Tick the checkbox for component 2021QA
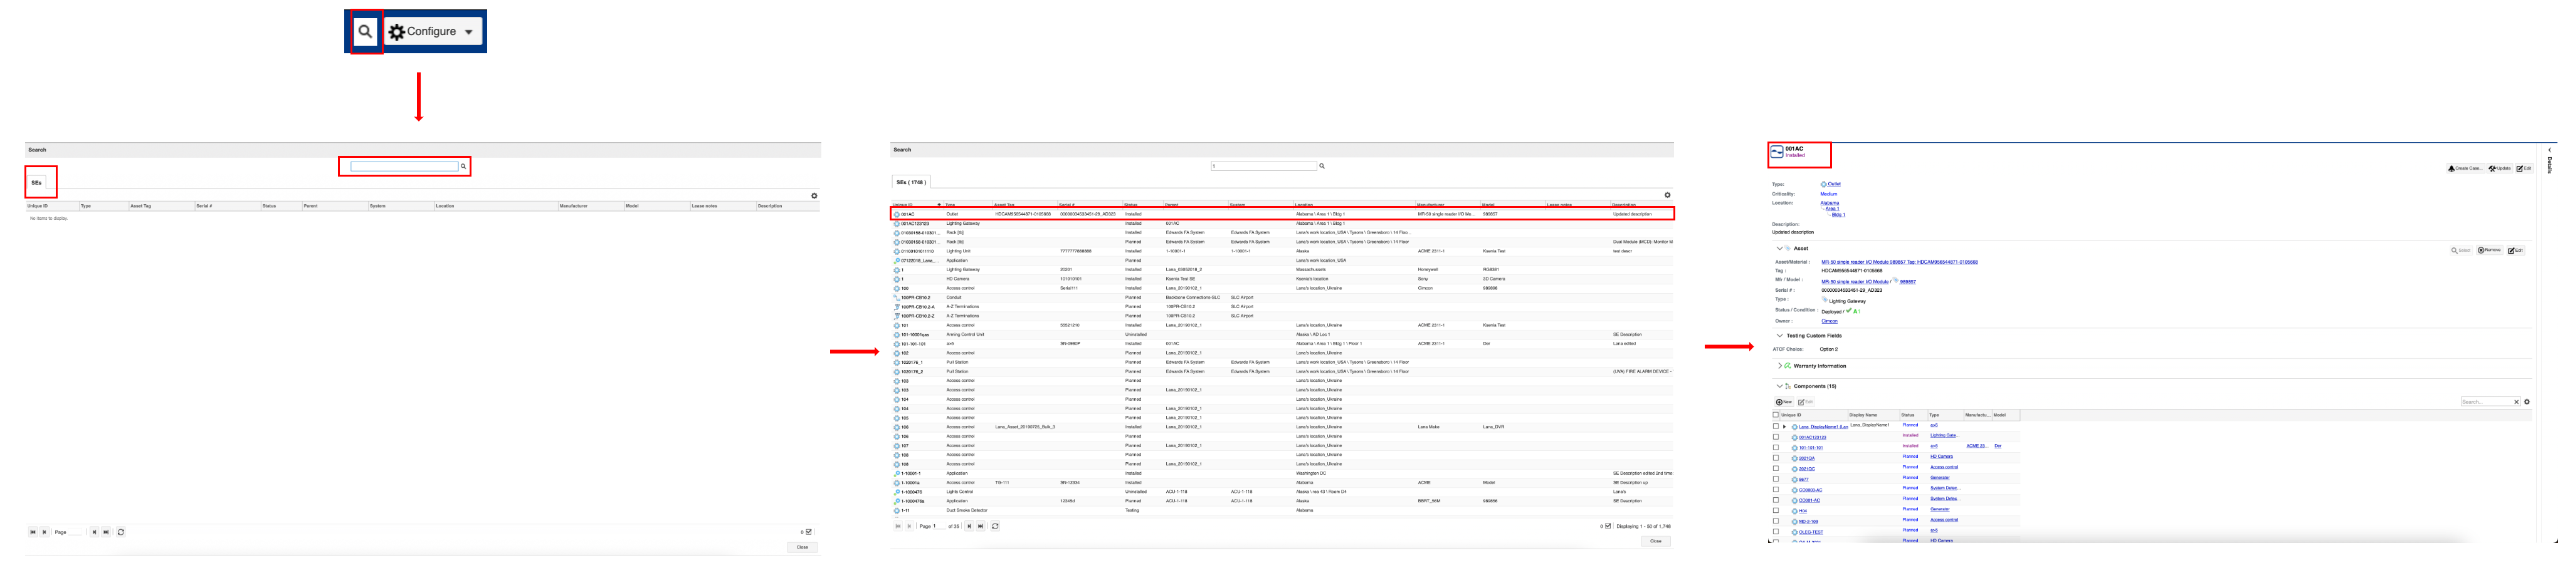 [x=1776, y=457]
